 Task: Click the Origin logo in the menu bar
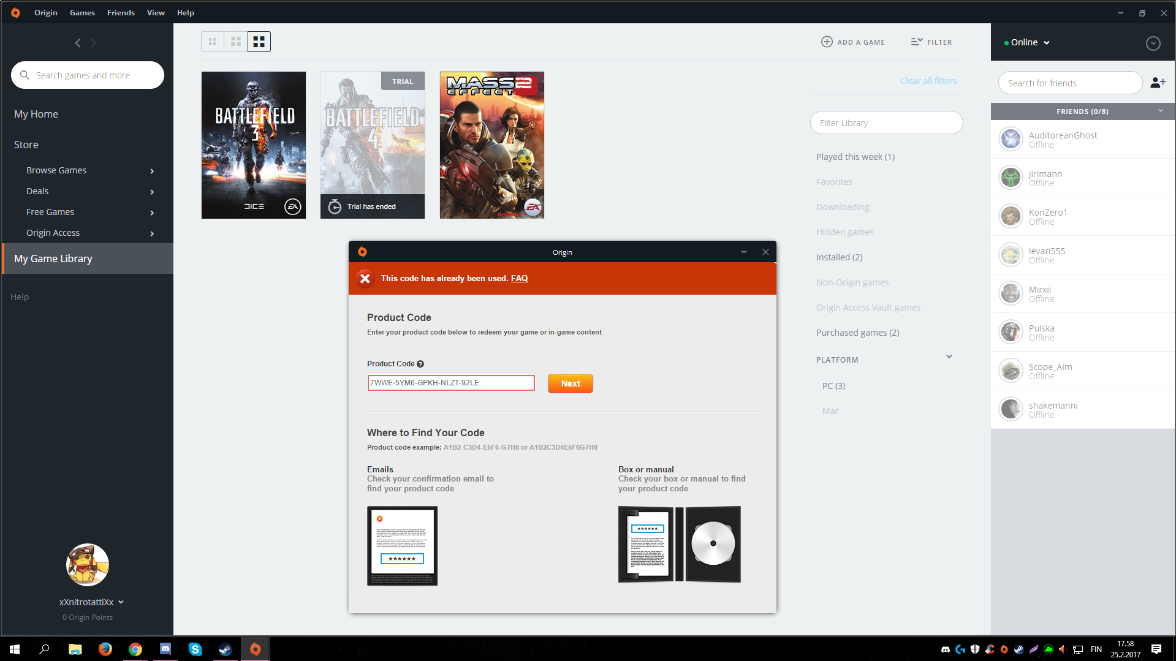tap(15, 12)
